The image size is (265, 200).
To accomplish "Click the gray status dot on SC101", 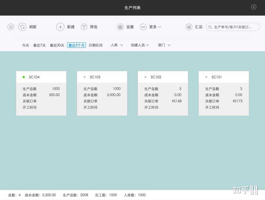I will coord(206,77).
